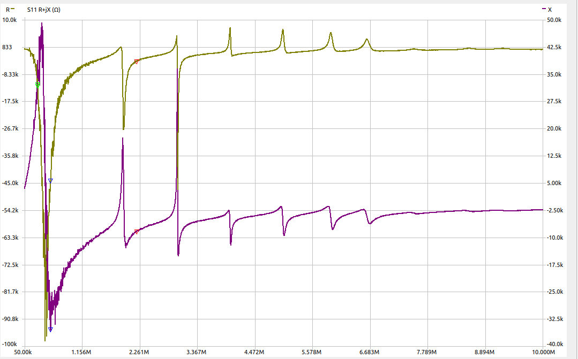Click the -45.0k value on left axis
This screenshot has width=578, height=359.
tap(11, 183)
